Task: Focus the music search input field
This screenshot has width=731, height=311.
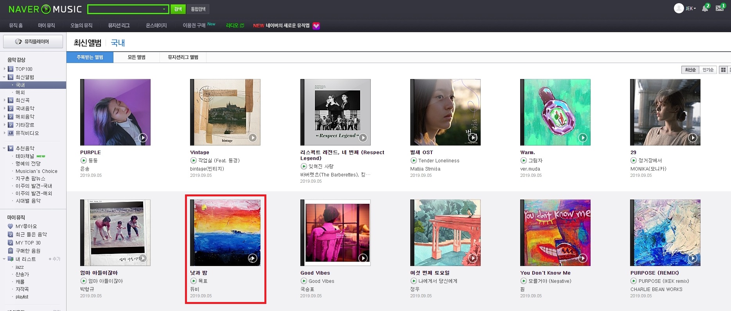Action: [x=125, y=9]
